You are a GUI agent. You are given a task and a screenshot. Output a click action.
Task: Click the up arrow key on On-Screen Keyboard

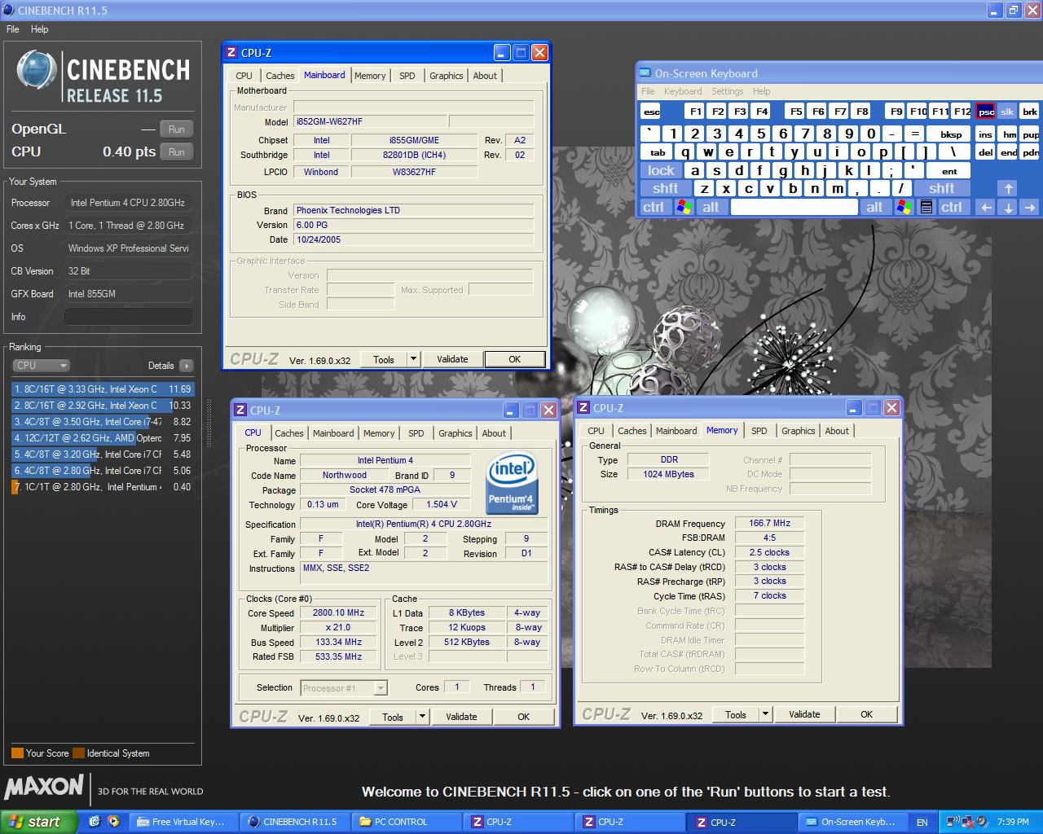1008,188
